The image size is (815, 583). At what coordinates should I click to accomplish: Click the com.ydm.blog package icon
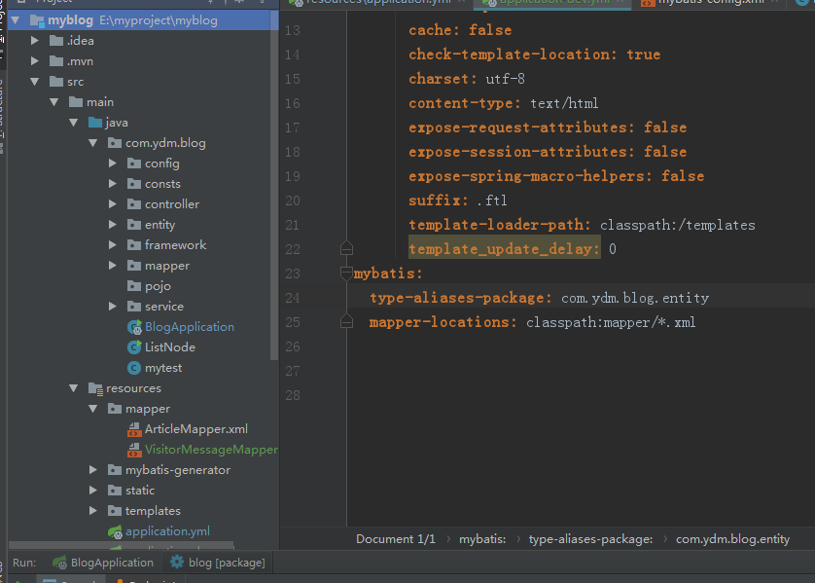115,143
